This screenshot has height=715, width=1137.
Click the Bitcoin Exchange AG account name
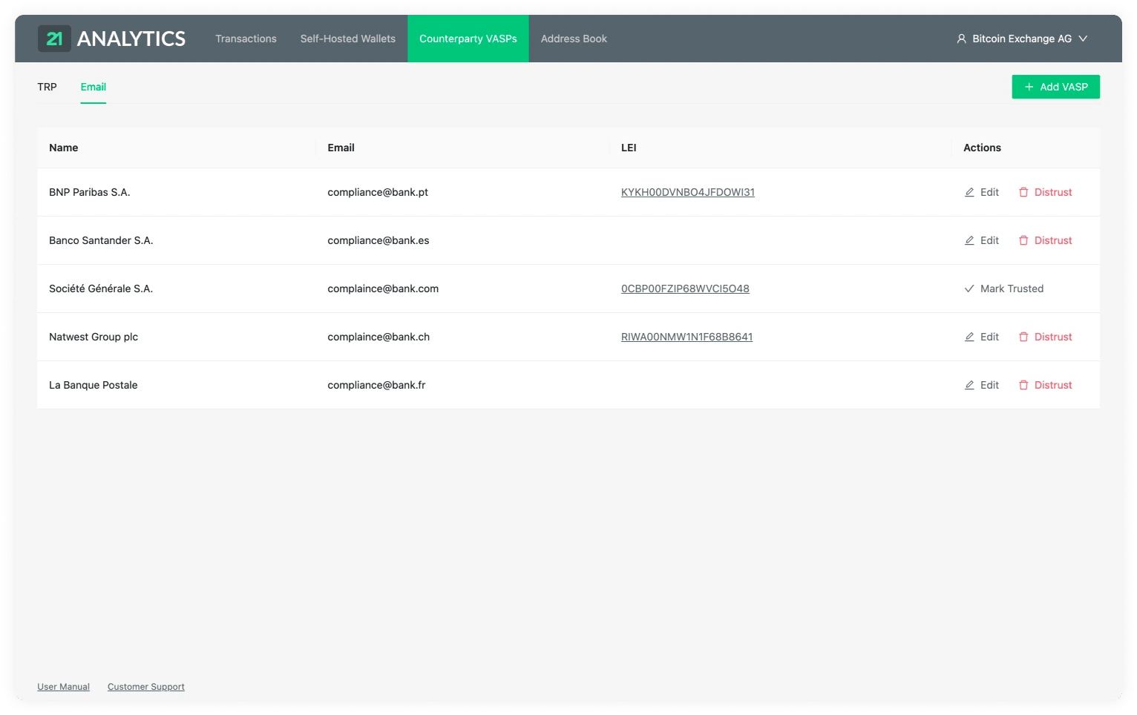[1022, 39]
